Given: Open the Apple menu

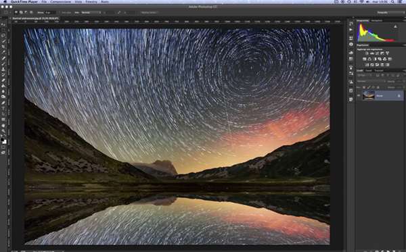Looking at the screenshot, I should (5, 1).
